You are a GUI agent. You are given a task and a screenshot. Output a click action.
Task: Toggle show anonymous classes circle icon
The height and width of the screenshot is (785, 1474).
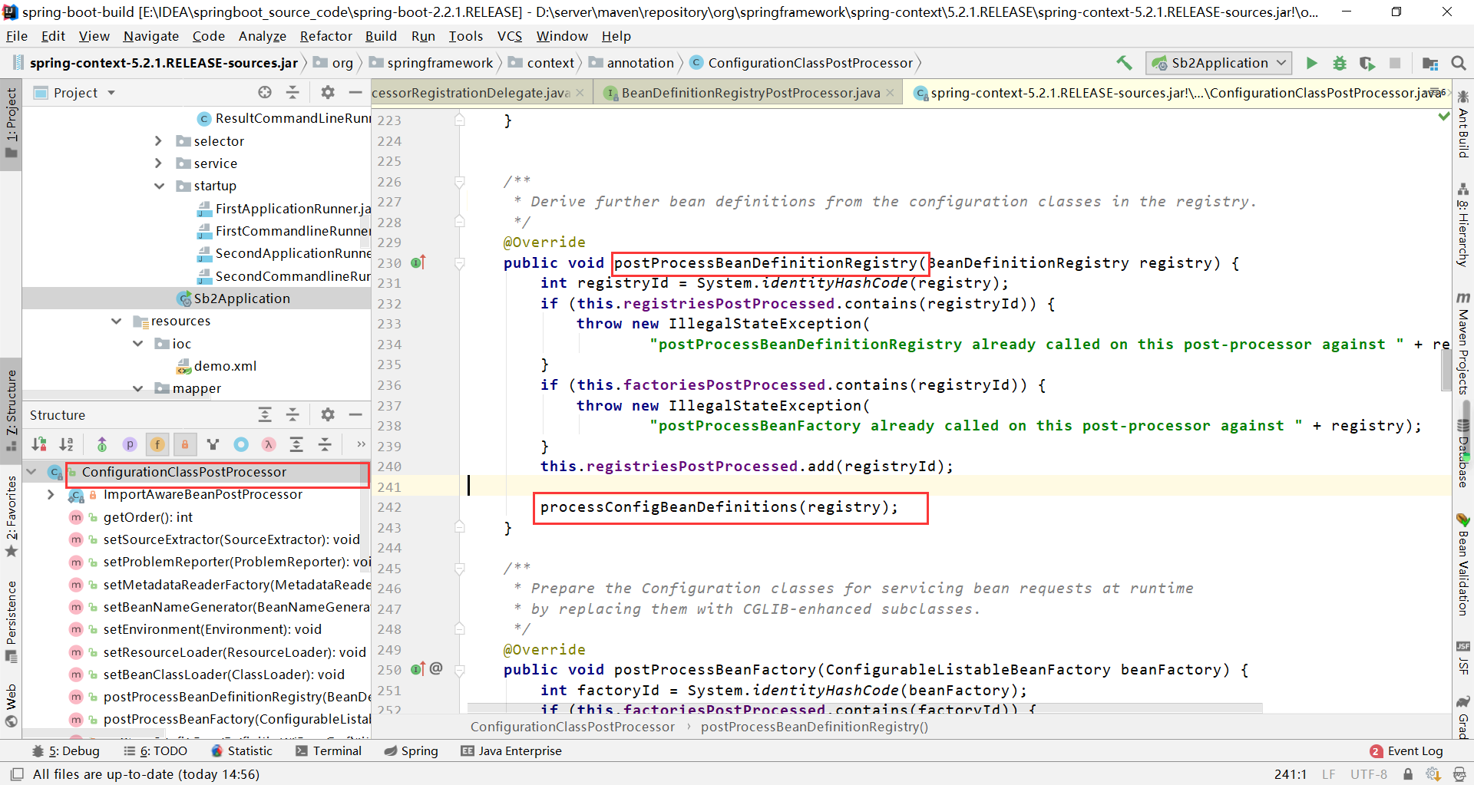click(x=241, y=444)
